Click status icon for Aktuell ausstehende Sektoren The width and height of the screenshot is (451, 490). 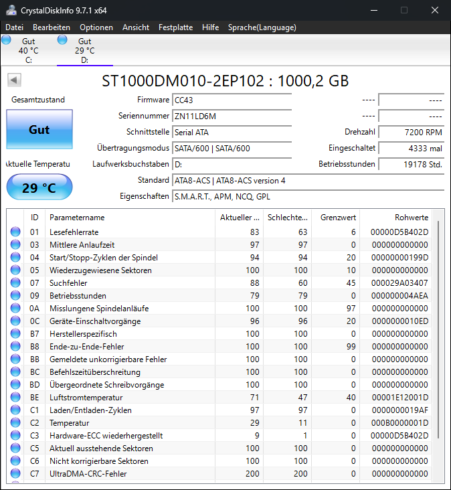pyautogui.click(x=15, y=448)
